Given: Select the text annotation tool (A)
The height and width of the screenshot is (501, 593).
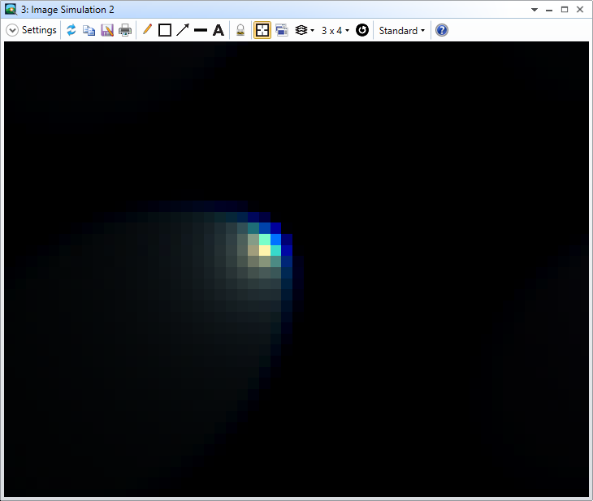Looking at the screenshot, I should click(219, 30).
